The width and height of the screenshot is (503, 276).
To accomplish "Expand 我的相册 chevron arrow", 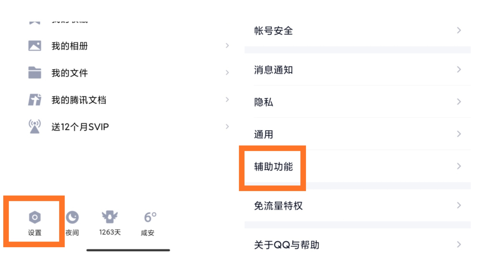I will [227, 46].
